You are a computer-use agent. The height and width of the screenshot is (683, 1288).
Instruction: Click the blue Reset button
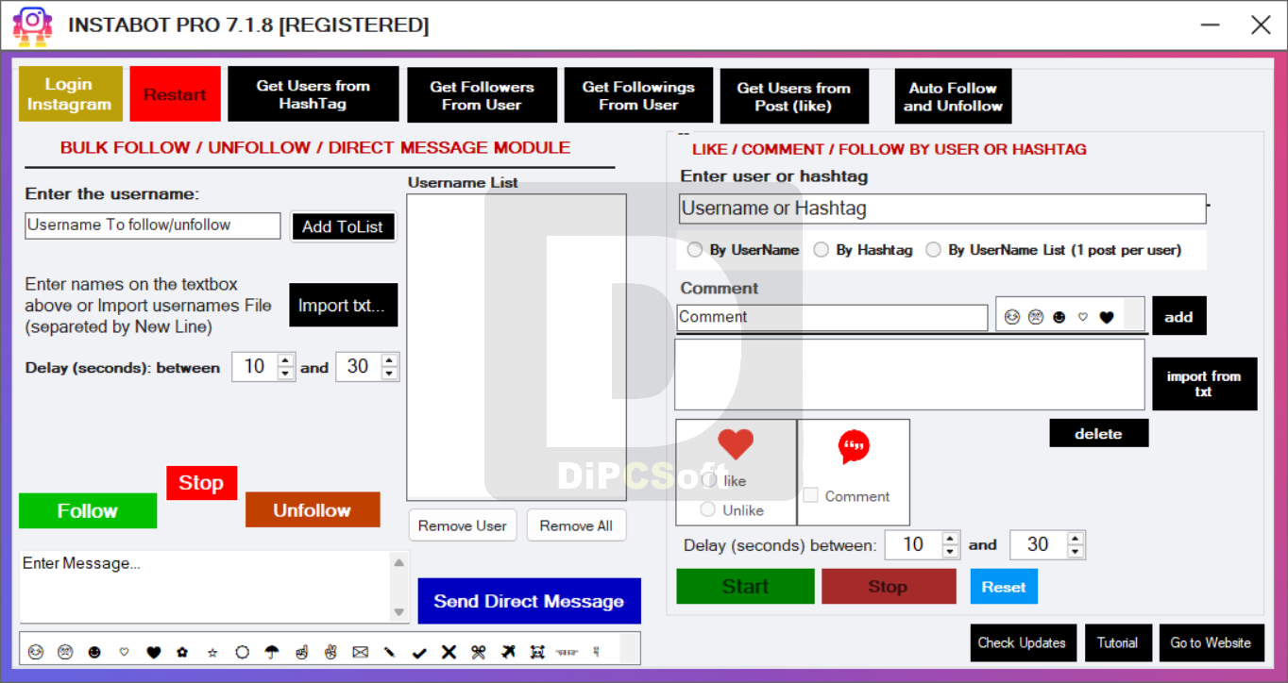click(x=1004, y=586)
